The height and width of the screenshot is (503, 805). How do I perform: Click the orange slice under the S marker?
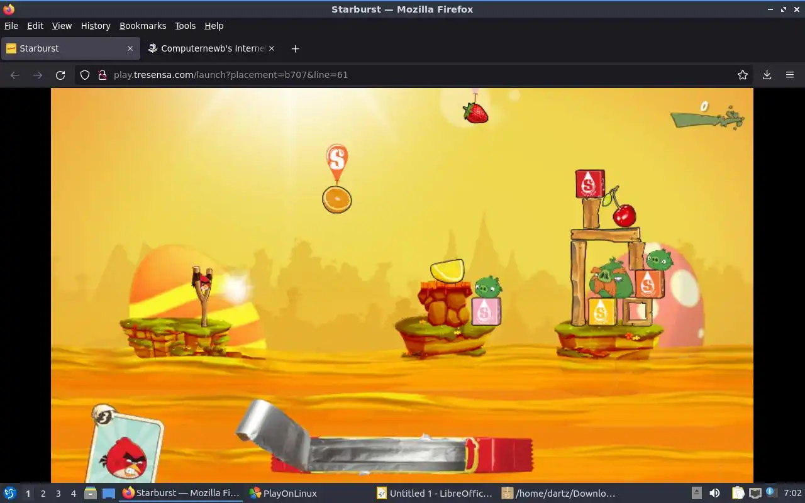pyautogui.click(x=337, y=199)
